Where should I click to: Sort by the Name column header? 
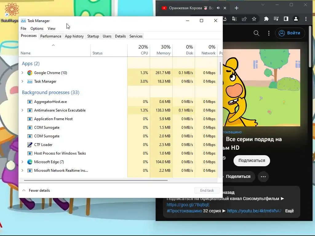(x=55, y=50)
